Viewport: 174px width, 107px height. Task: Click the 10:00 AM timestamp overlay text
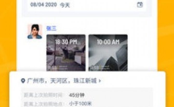click(x=108, y=42)
